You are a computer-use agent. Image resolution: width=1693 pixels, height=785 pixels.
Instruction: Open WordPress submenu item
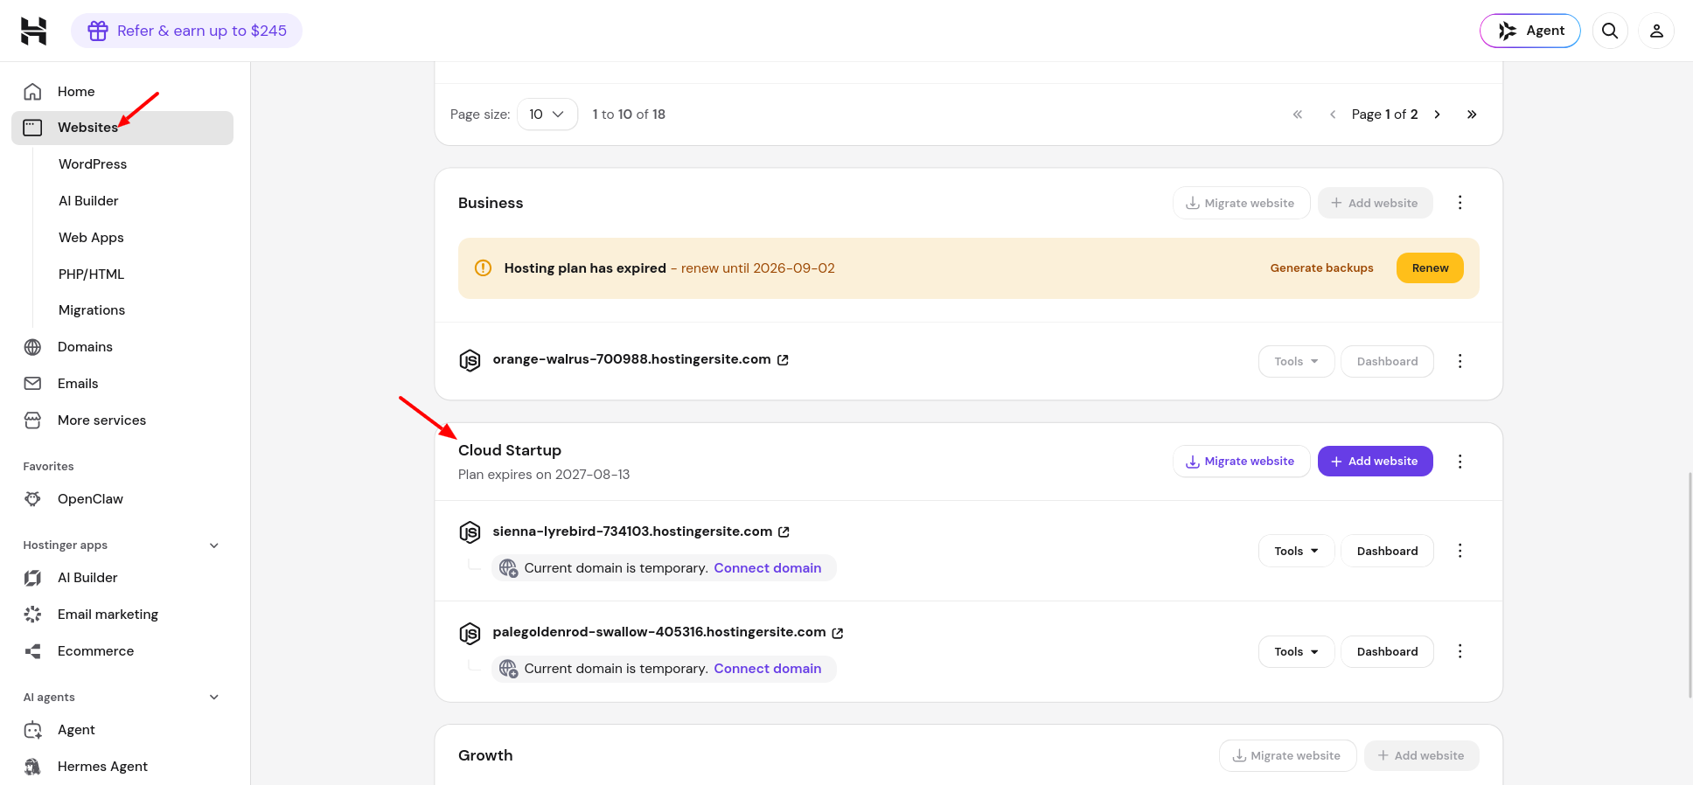click(x=93, y=164)
